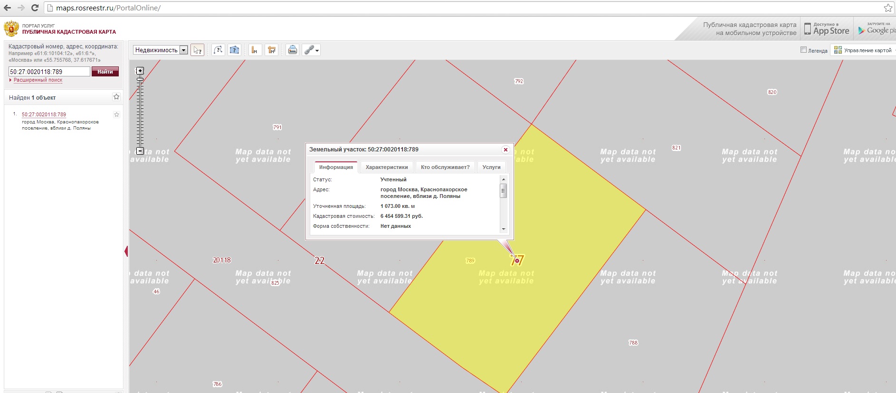Enable the Легенда checkbox
The image size is (896, 393).
[803, 50]
